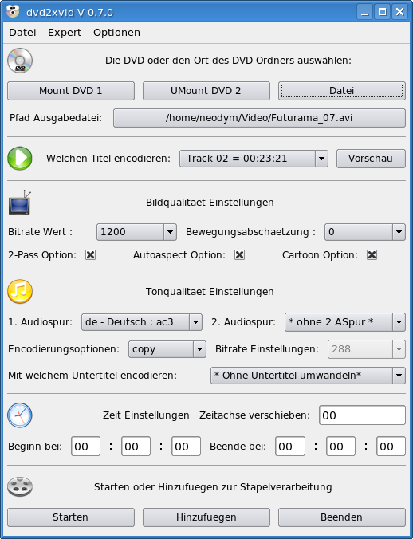Open the Datei menu
Screen dimensions: 413x539
click(22, 33)
